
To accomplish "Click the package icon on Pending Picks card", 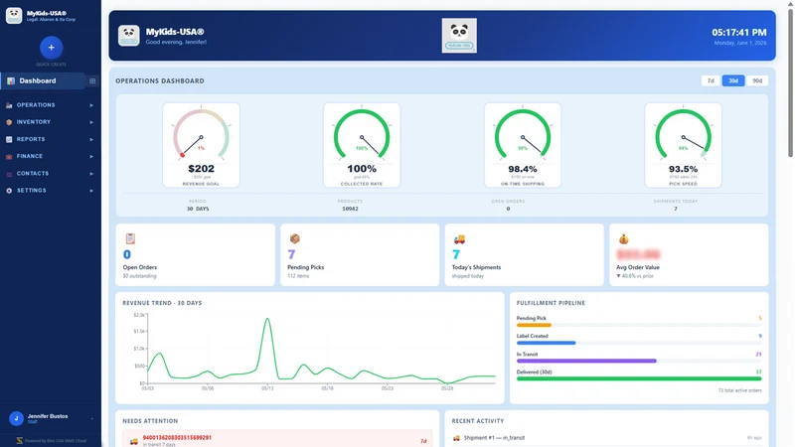I will click(294, 238).
